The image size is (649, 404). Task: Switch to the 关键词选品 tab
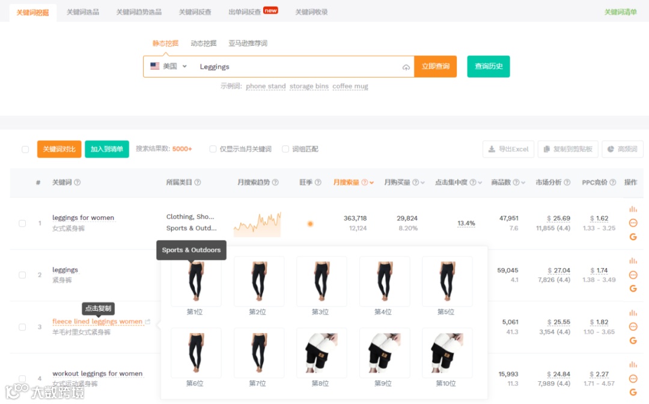click(x=83, y=12)
